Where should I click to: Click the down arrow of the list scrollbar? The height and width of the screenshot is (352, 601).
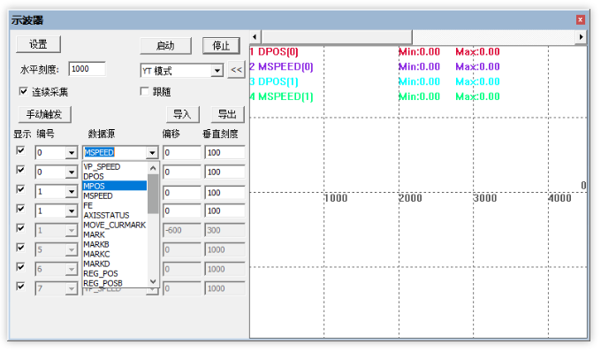click(153, 281)
